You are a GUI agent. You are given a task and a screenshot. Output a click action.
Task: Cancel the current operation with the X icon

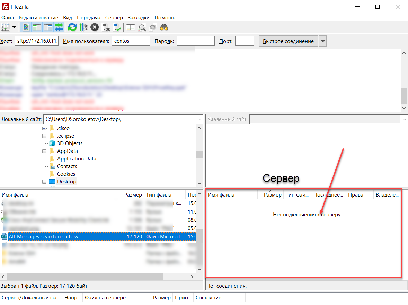click(95, 27)
